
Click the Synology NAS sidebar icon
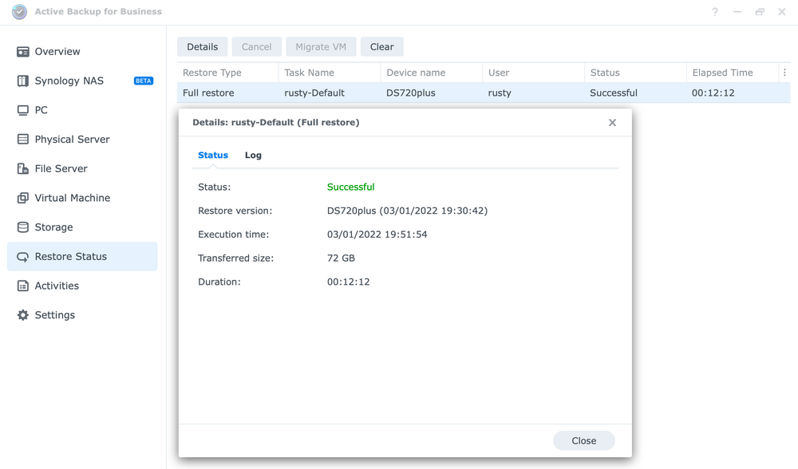tap(23, 81)
